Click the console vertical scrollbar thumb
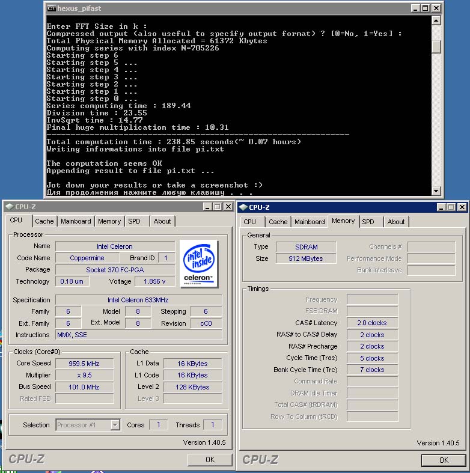This screenshot has width=470, height=473. [x=436, y=46]
